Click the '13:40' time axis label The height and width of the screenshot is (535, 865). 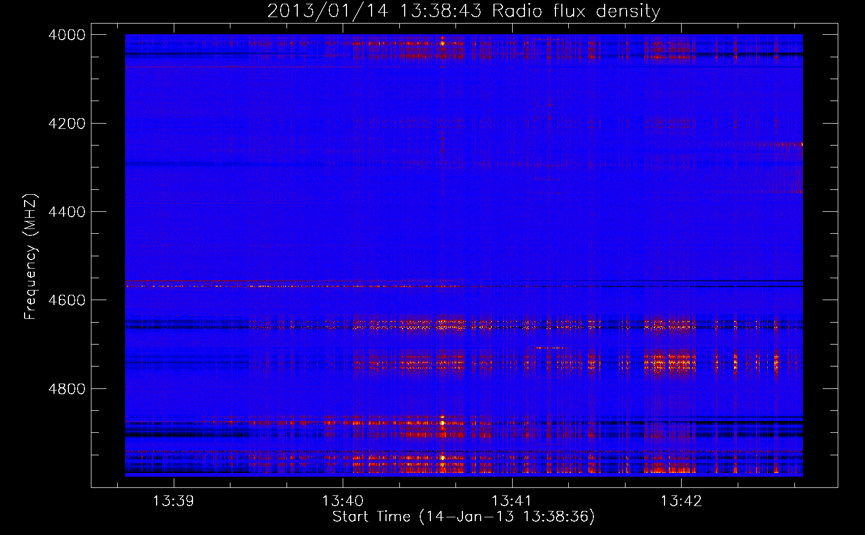coord(343,501)
